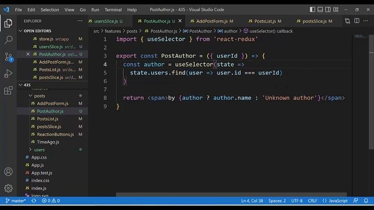This screenshot has height=210, width=374.
Task: Click the editor vertical scrollbar
Action: (372, 92)
